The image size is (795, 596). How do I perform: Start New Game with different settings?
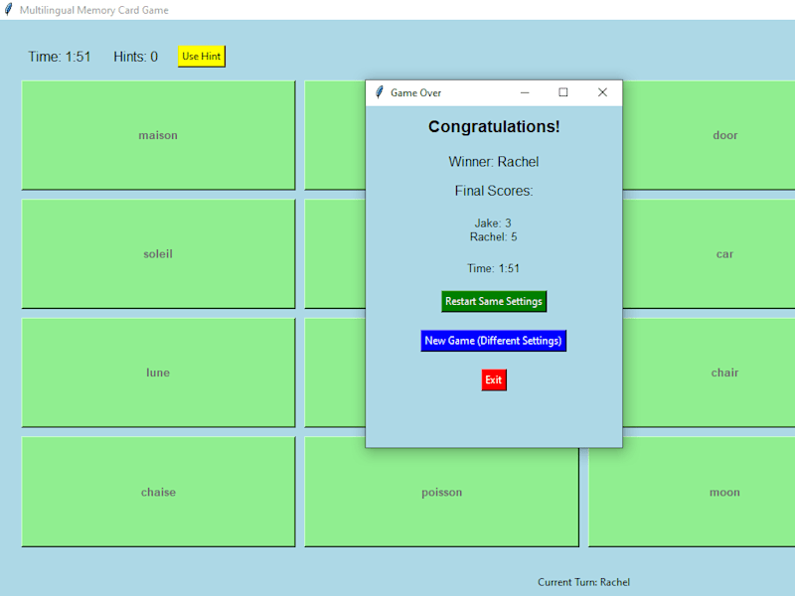click(493, 341)
